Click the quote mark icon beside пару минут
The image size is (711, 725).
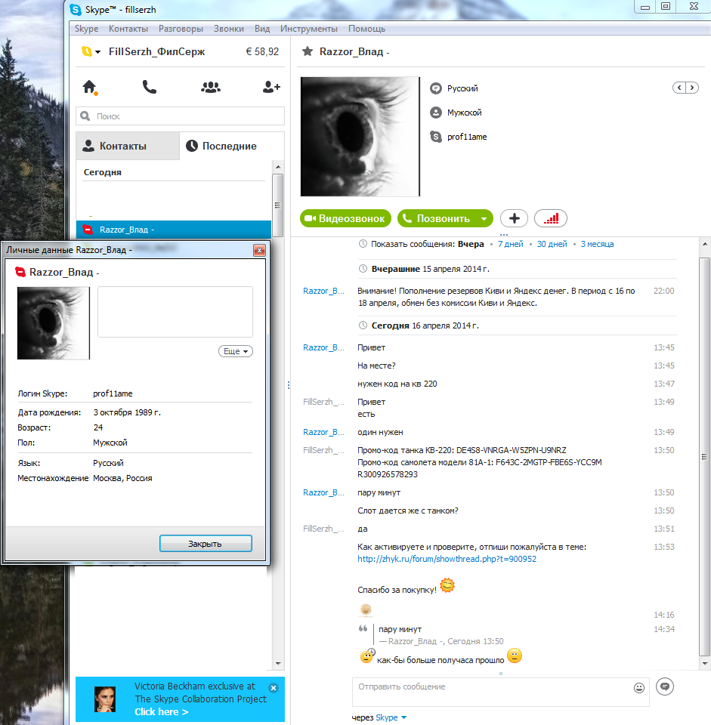pyautogui.click(x=363, y=628)
